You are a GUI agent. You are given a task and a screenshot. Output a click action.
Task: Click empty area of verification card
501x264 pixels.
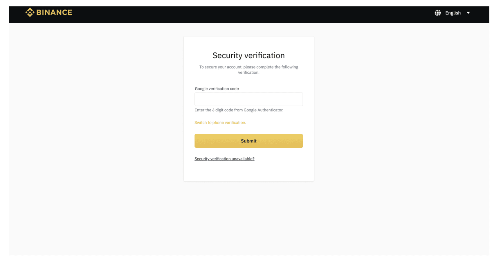[249, 171]
